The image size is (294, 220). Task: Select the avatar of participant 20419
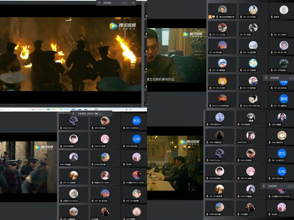pos(282,135)
